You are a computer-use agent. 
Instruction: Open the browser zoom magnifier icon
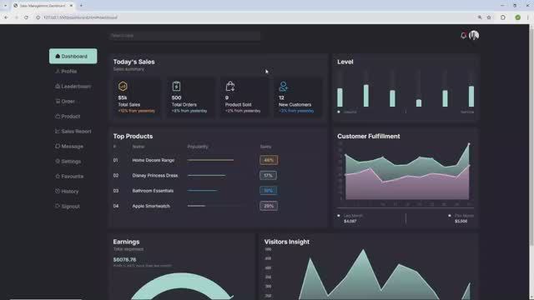tap(480, 17)
